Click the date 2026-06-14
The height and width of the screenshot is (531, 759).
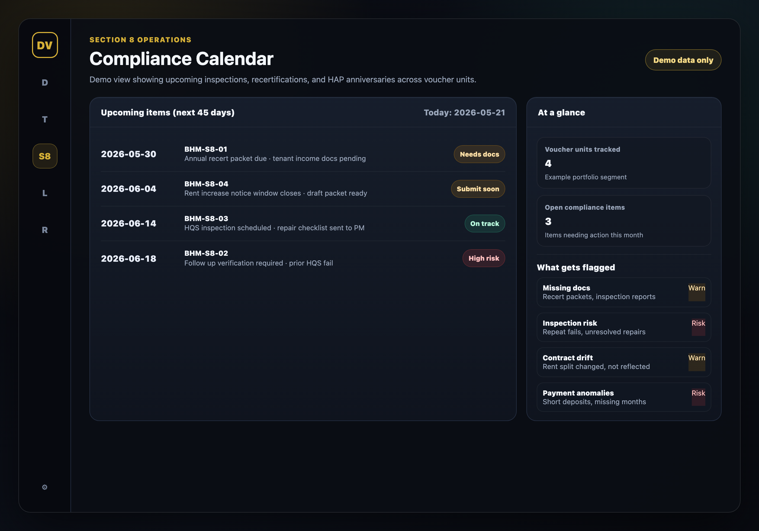pyautogui.click(x=128, y=223)
